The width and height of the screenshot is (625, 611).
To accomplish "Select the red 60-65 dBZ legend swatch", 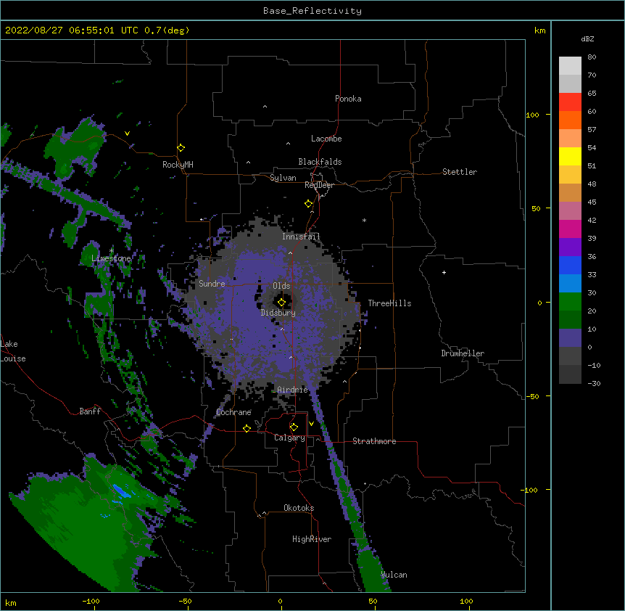I will click(570, 102).
